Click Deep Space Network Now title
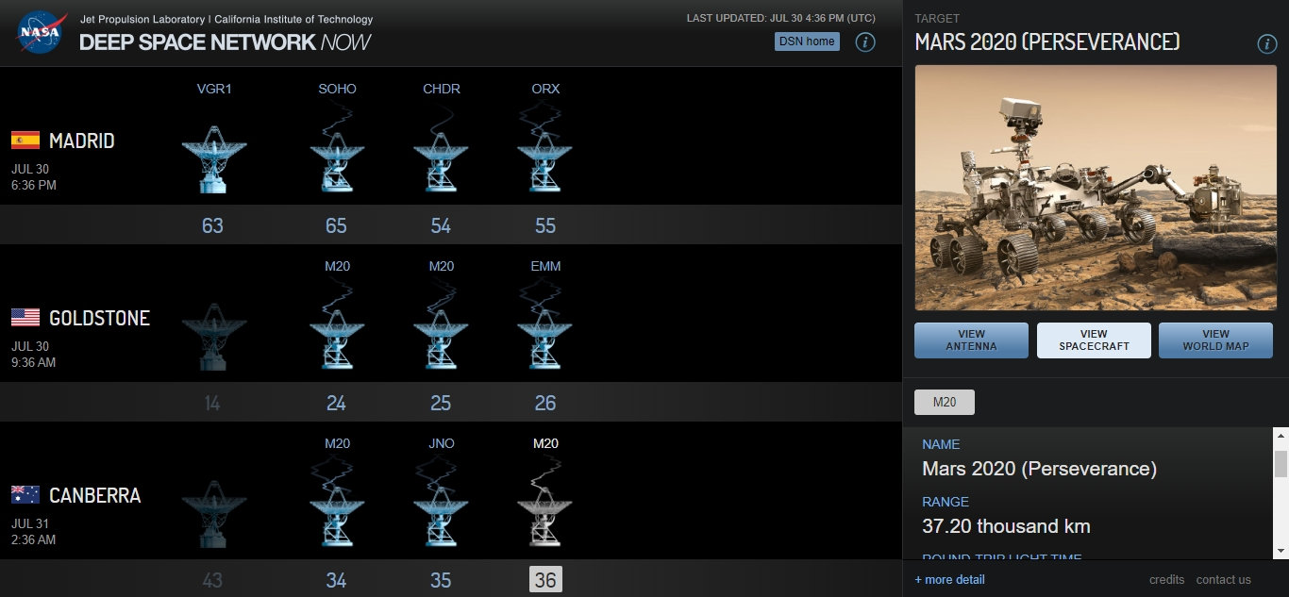Viewport: 1289px width, 597px height. (x=225, y=41)
